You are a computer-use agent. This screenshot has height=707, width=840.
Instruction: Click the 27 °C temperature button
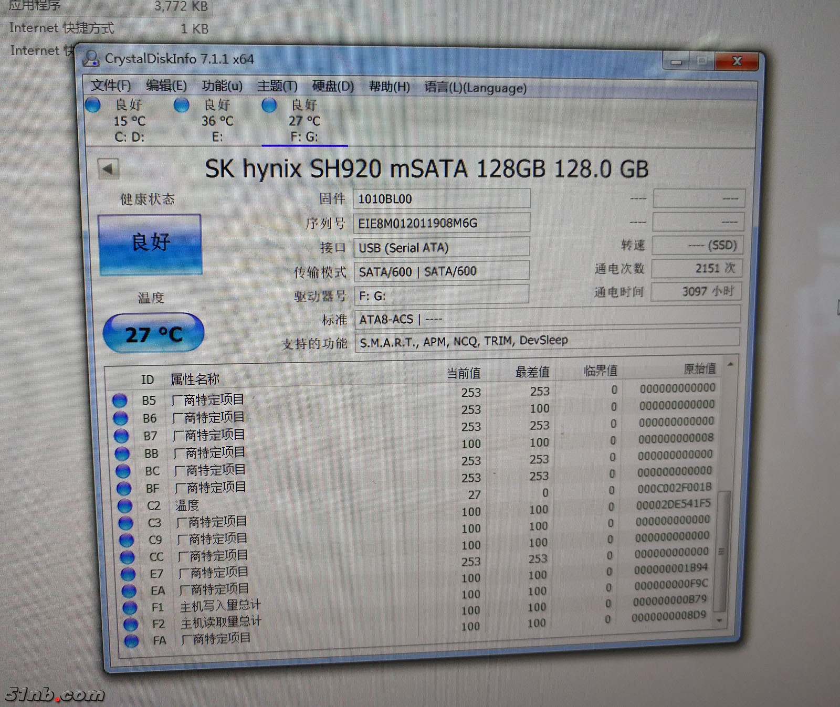(153, 333)
